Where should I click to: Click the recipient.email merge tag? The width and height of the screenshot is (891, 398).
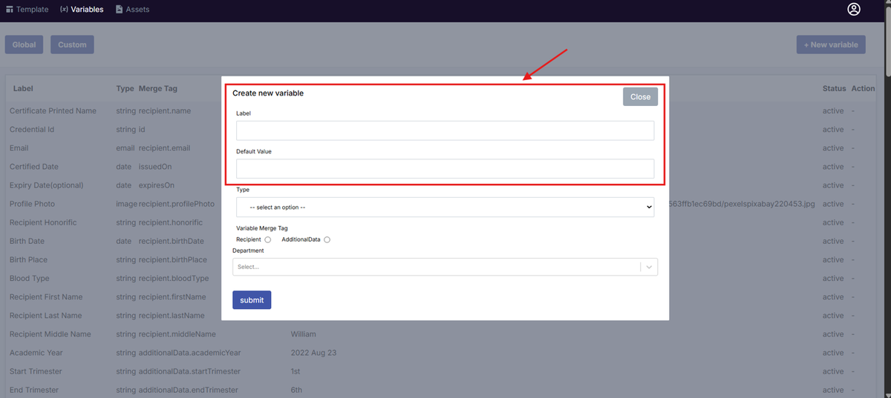click(164, 147)
